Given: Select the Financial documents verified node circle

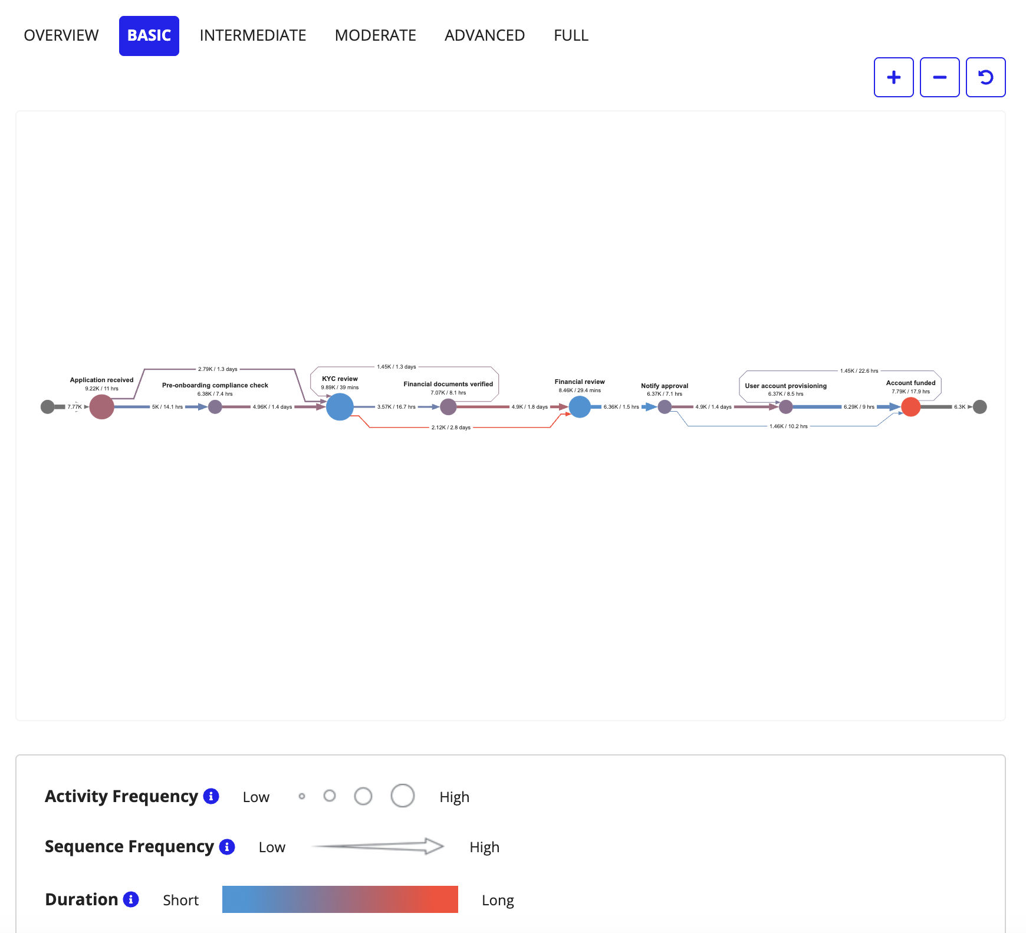Looking at the screenshot, I should coord(448,407).
